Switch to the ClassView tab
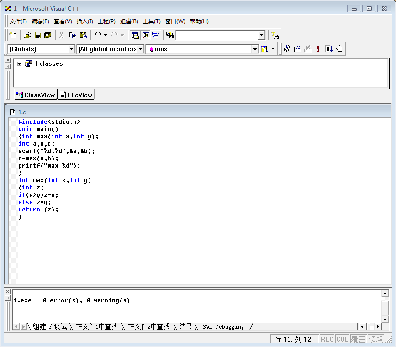The width and height of the screenshot is (396, 347). tap(35, 95)
